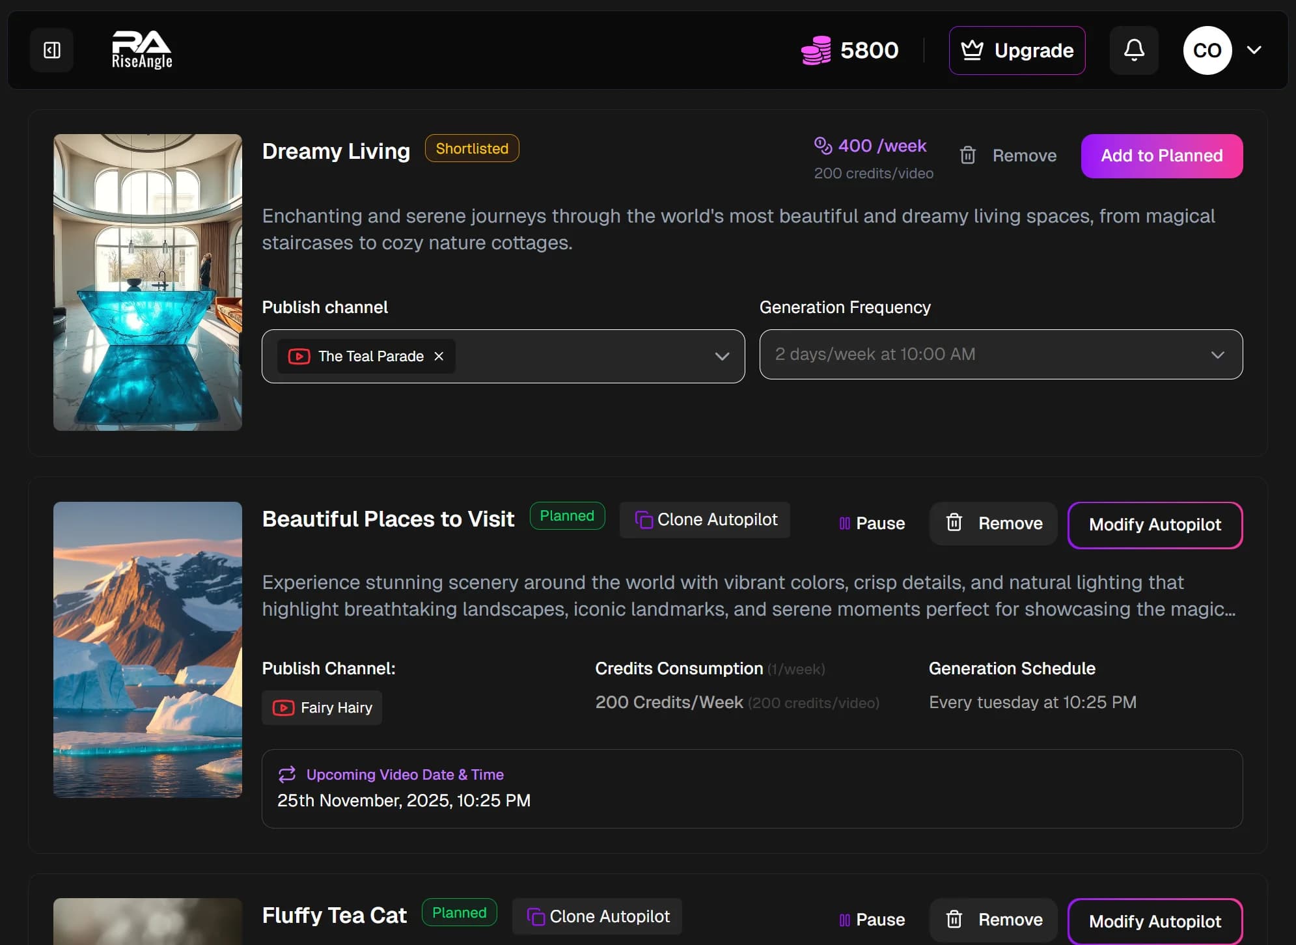Expand the account menu chevron
Viewport: 1296px width, 945px height.
1254,50
